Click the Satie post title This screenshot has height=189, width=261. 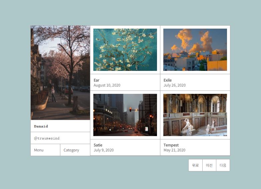[98, 145]
